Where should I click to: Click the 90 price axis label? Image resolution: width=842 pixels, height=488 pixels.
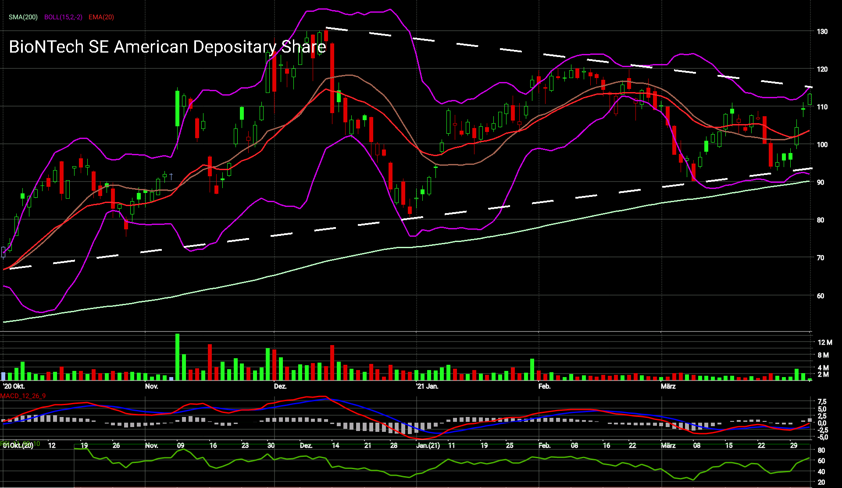click(820, 182)
